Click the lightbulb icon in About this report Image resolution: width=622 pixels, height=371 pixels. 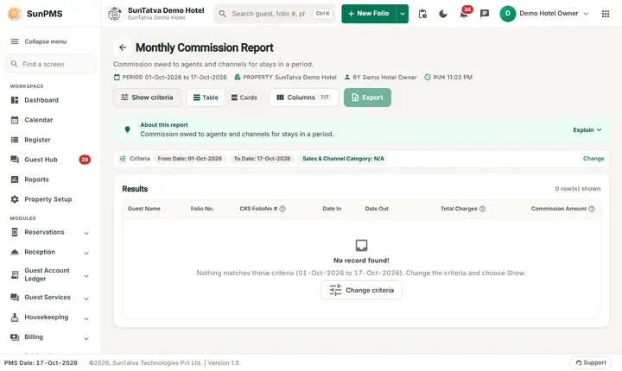click(127, 129)
